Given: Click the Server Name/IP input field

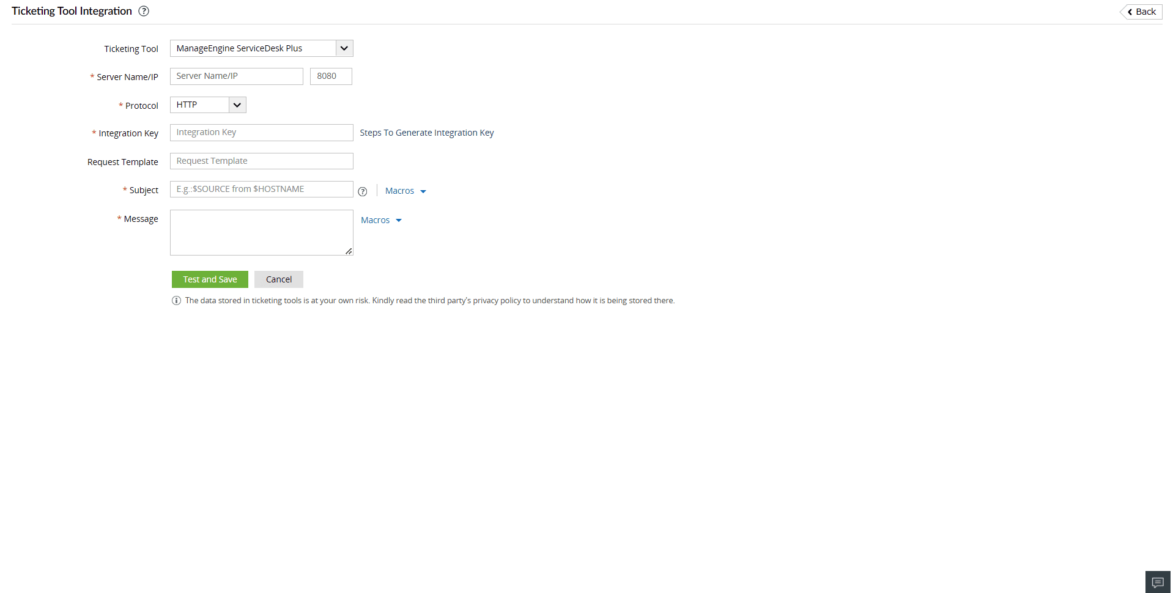Looking at the screenshot, I should [236, 76].
